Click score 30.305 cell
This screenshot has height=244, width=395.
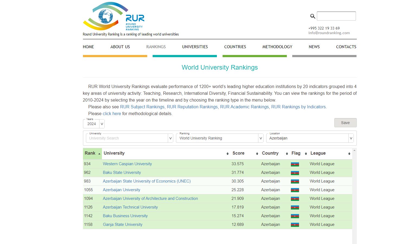[237, 181]
